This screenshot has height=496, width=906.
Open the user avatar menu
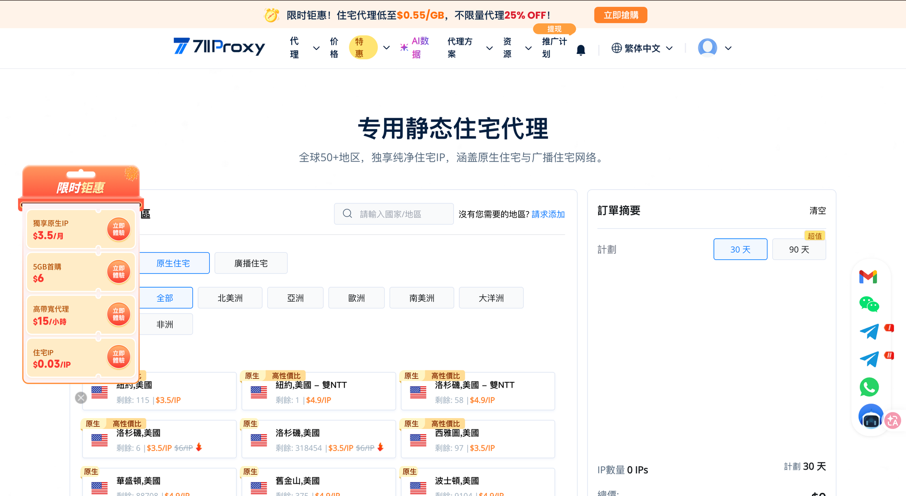click(x=707, y=48)
